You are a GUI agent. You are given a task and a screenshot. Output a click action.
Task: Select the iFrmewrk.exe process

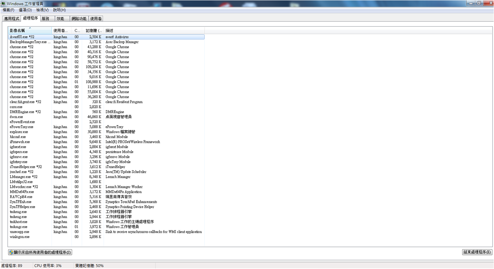pos(106,142)
